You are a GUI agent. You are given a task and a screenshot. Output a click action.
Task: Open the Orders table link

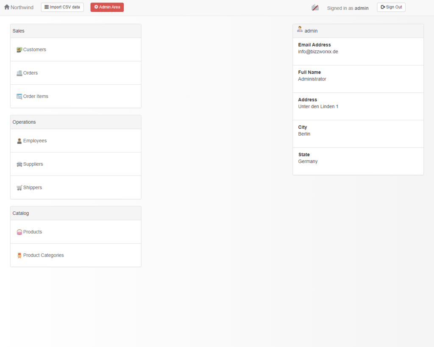[x=31, y=73]
